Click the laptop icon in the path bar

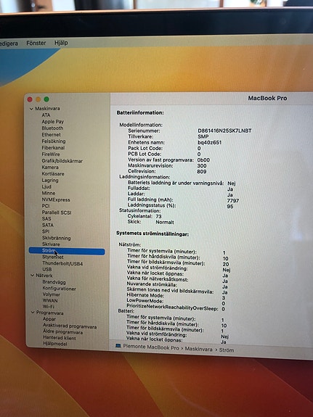pyautogui.click(x=118, y=346)
